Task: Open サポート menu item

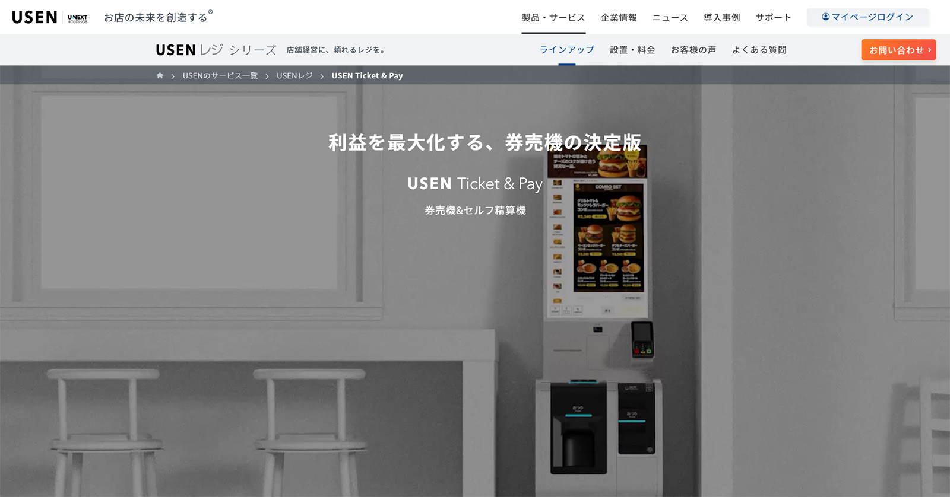Action: 773,18
